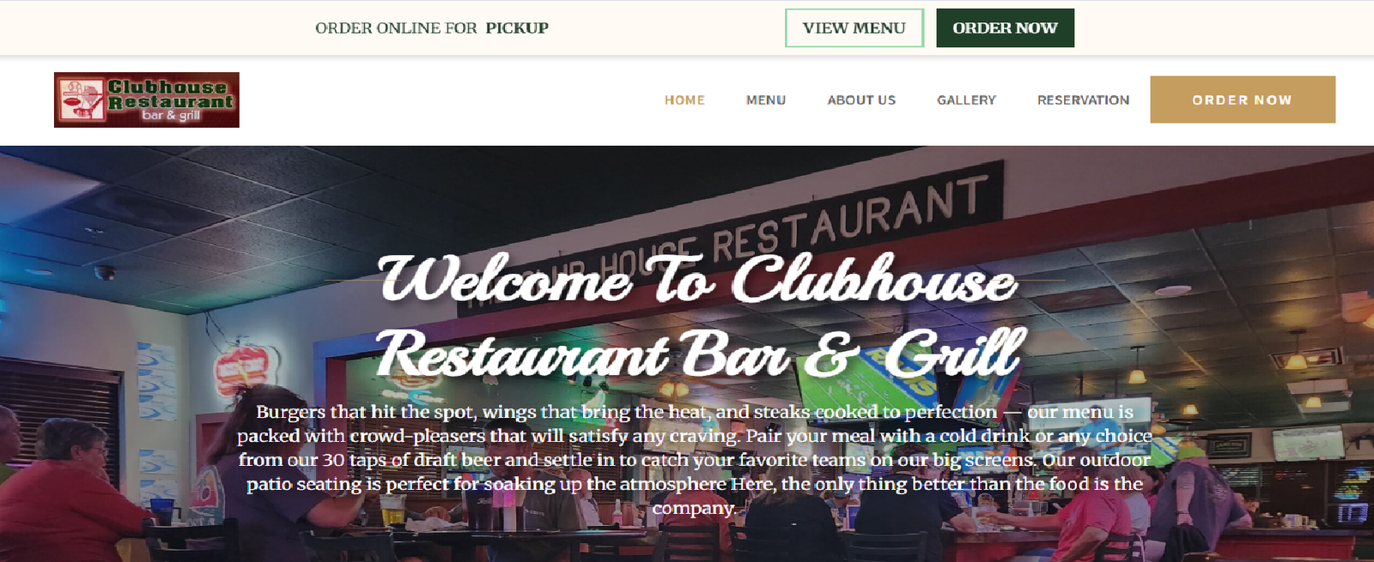The height and width of the screenshot is (562, 1374).
Task: Click the ceiling security camera dome in photo
Action: 105,272
